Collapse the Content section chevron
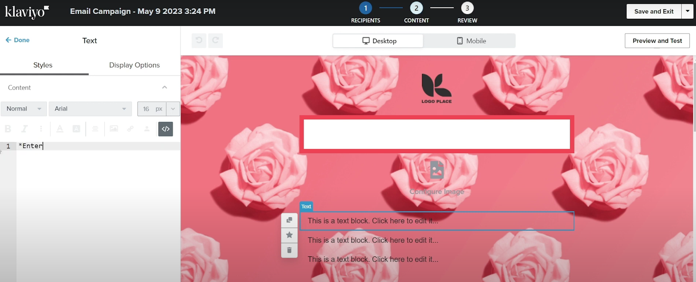The width and height of the screenshot is (696, 282). (x=164, y=87)
